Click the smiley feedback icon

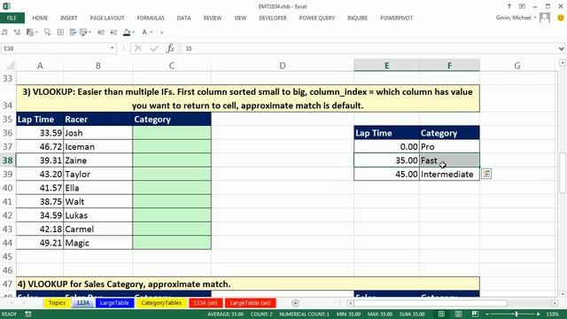coord(561,18)
